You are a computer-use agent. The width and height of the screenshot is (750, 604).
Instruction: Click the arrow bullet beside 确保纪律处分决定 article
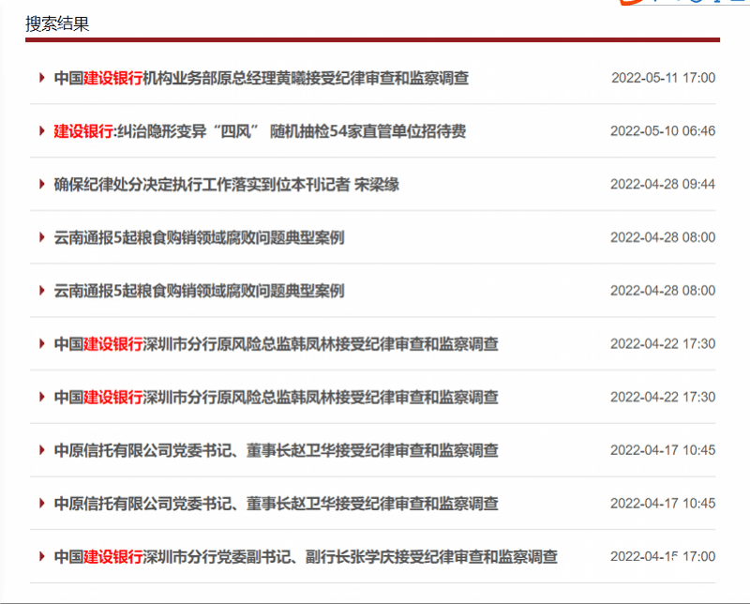(x=42, y=184)
